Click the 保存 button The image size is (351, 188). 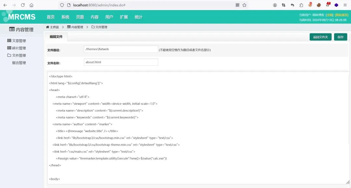point(341,37)
